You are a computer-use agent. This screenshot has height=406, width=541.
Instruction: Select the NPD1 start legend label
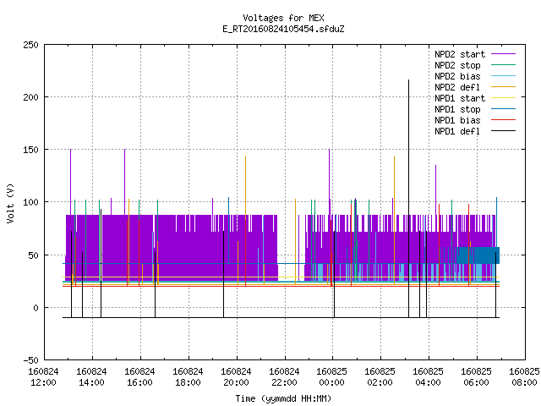460,98
